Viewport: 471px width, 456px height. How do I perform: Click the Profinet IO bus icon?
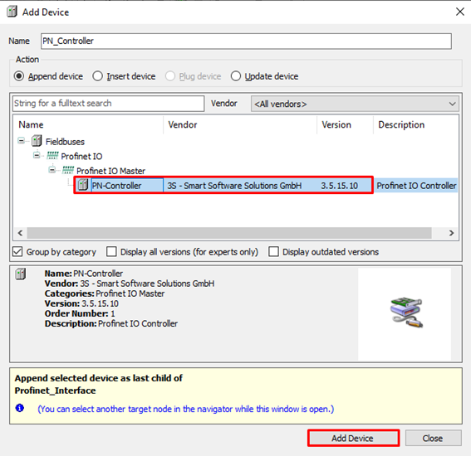(x=52, y=156)
